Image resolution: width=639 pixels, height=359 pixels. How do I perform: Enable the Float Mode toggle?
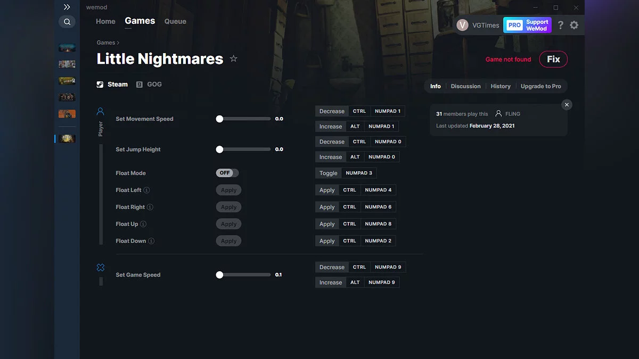click(227, 173)
